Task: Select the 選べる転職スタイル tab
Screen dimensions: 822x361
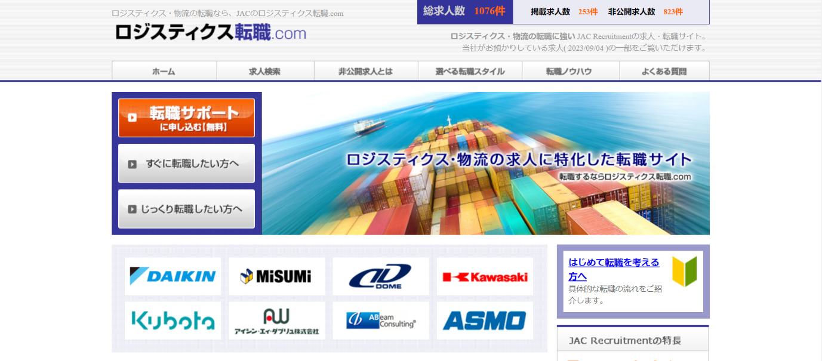Action: tap(470, 71)
